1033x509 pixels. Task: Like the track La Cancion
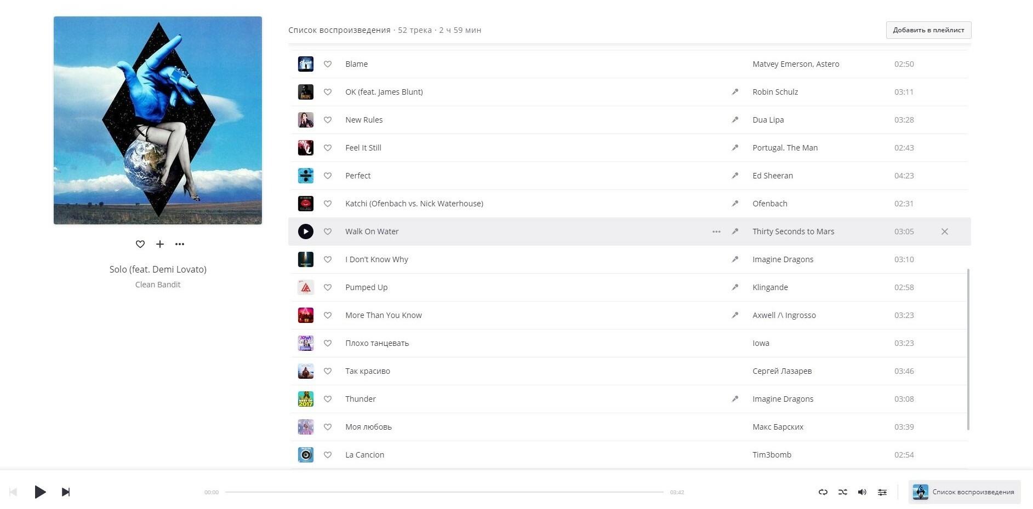coord(328,455)
